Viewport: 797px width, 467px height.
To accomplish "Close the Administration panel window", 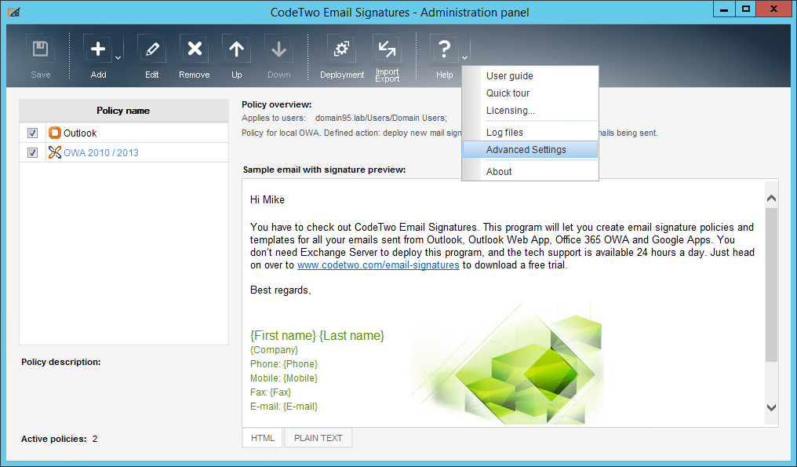I will (773, 9).
